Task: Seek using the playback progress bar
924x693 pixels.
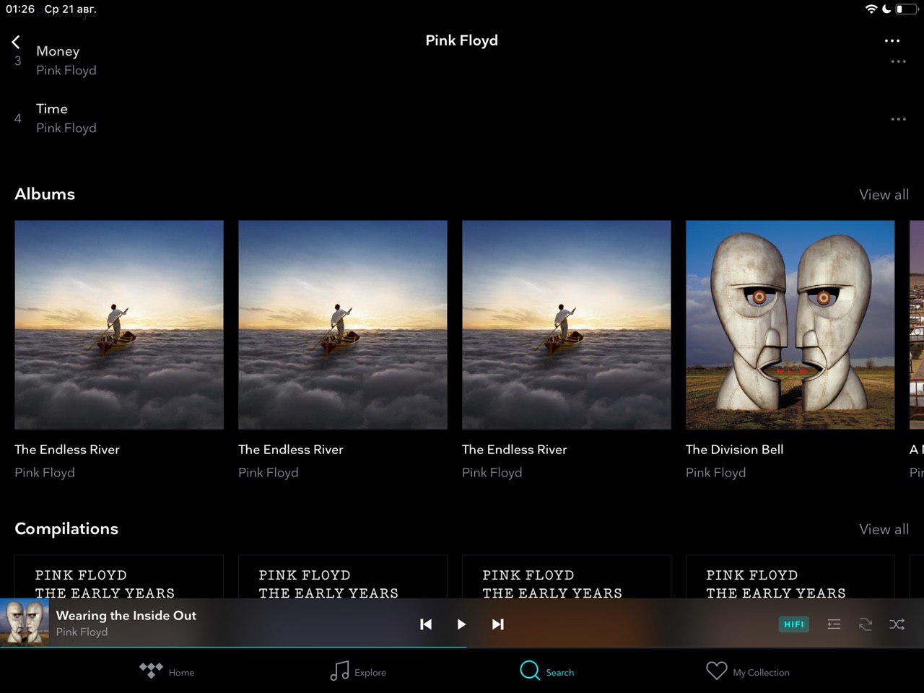Action: click(462, 648)
